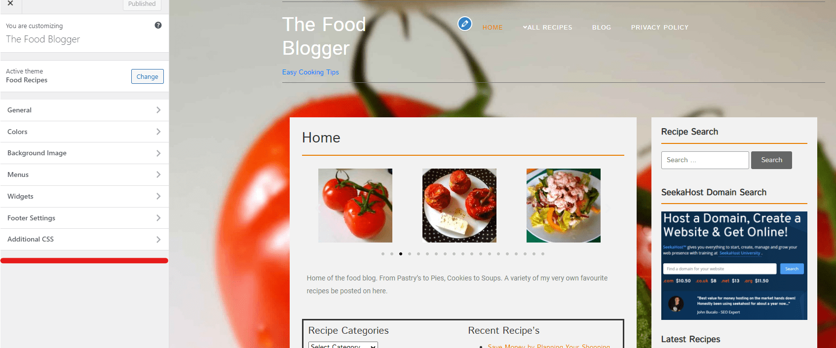Click the Recipe Search input field
The image size is (836, 348).
[x=705, y=160]
